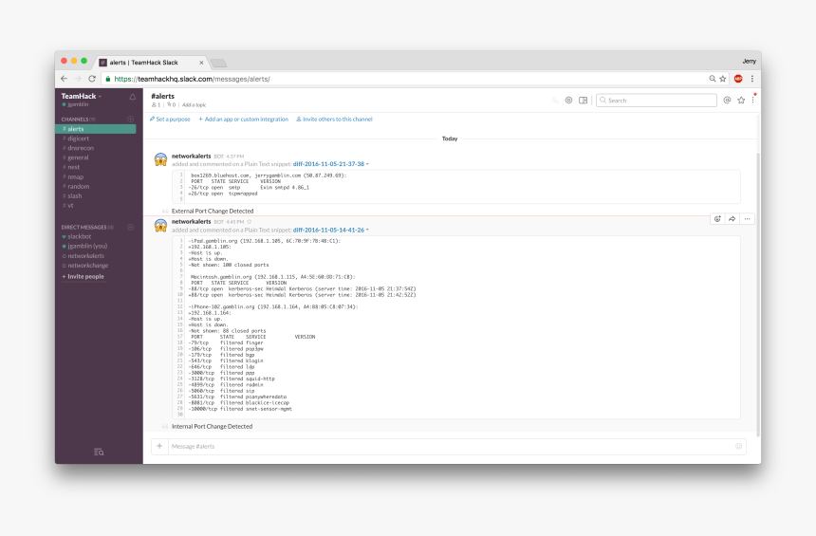Share the message with the arrow icon
This screenshot has height=536, width=816.
(733, 219)
